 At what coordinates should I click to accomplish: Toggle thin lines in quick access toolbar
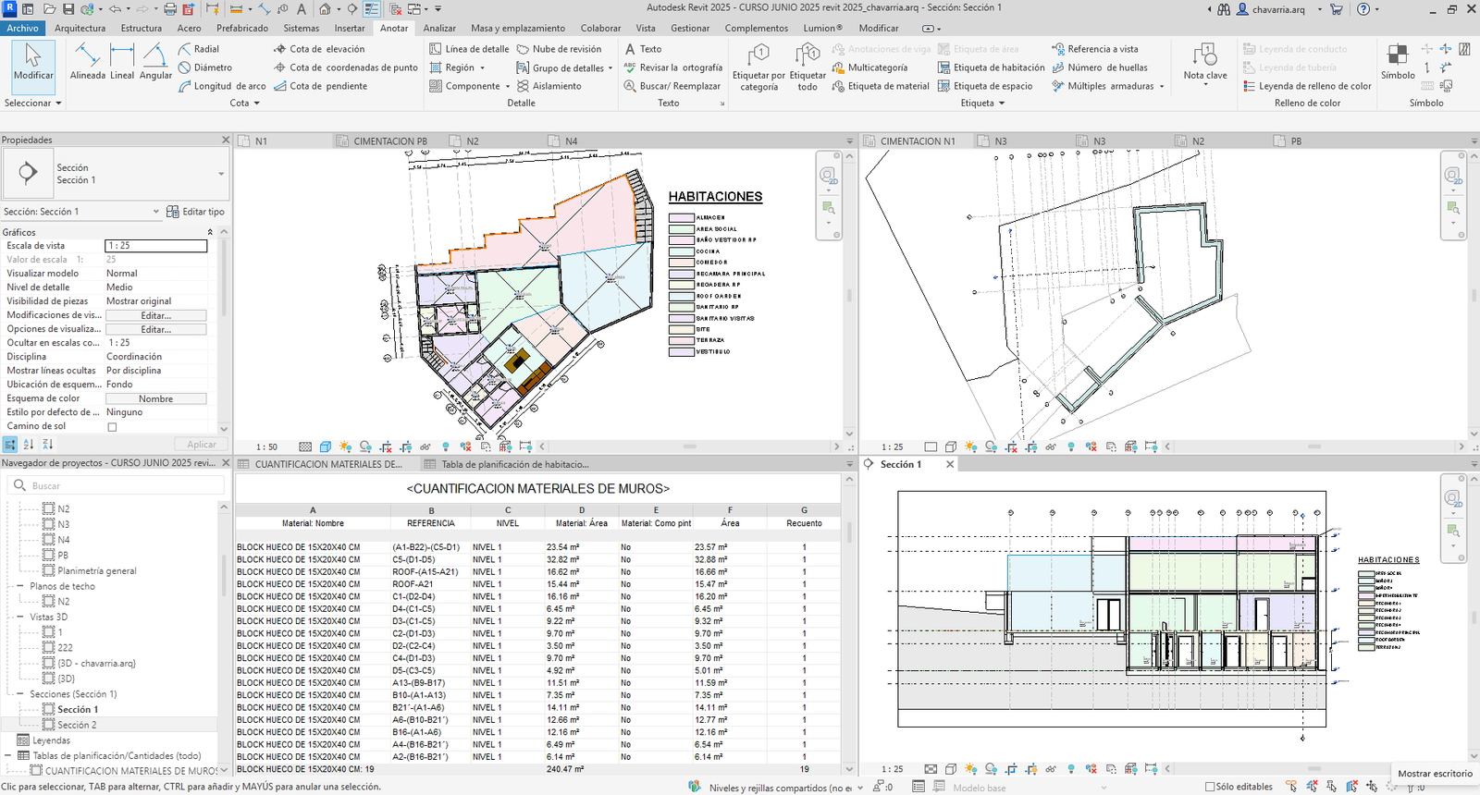[371, 9]
